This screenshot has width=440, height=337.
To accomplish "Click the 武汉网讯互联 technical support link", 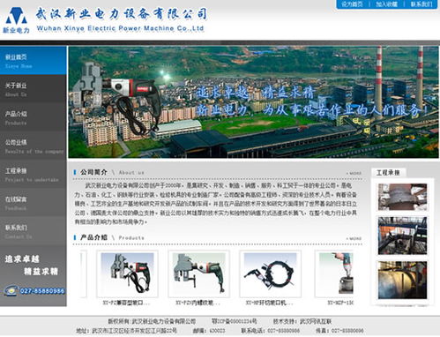I will [316, 321].
